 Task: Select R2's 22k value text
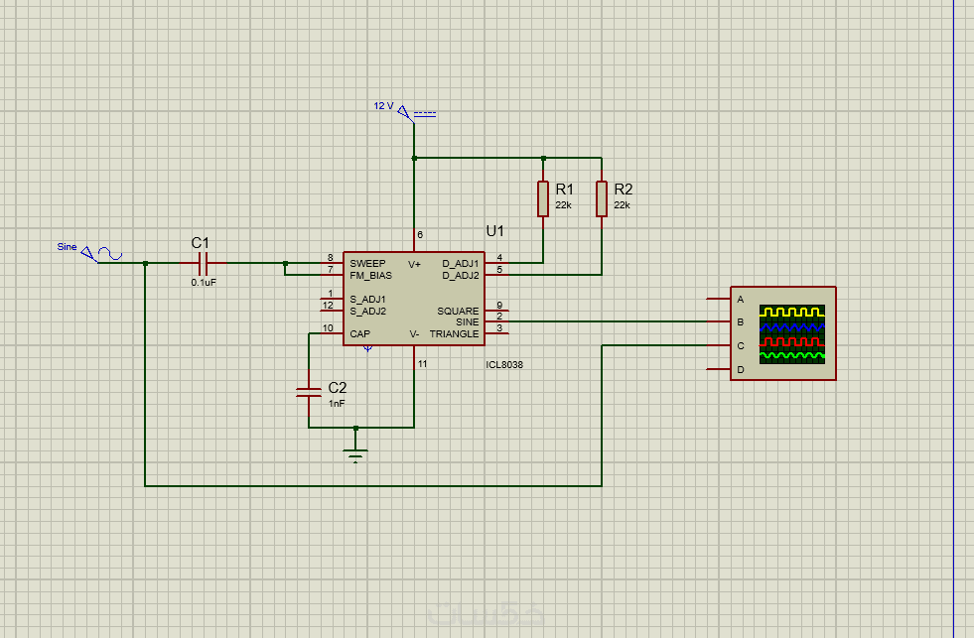pos(622,204)
